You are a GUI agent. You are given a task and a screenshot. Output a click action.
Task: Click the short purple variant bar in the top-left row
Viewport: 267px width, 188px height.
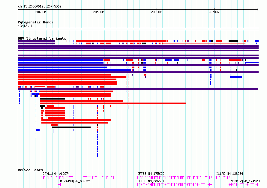tap(36, 41)
